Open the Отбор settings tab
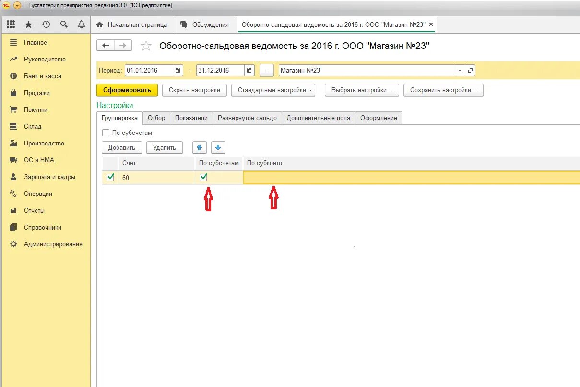Screen dimensions: 580x387 point(156,118)
